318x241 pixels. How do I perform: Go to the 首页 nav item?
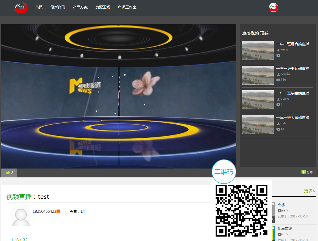click(39, 7)
